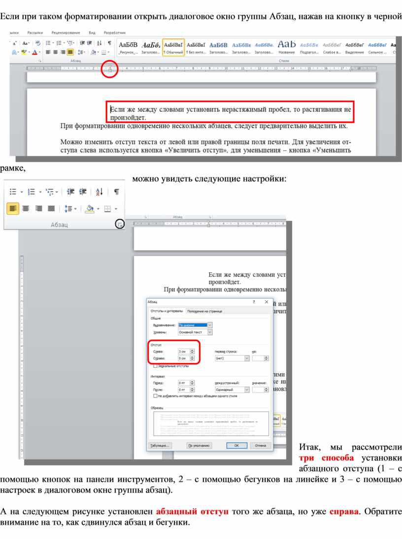Click highlighted Justify button in top ribbon

pyautogui.click(x=70, y=52)
